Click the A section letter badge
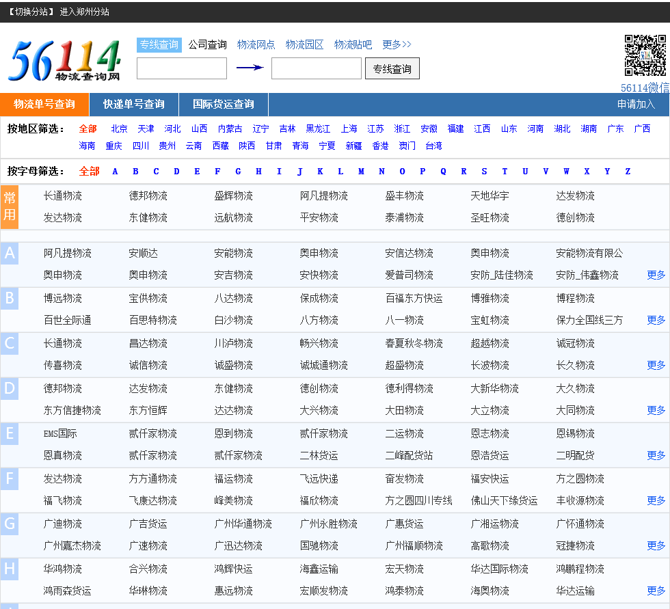The width and height of the screenshot is (670, 609). tap(10, 254)
